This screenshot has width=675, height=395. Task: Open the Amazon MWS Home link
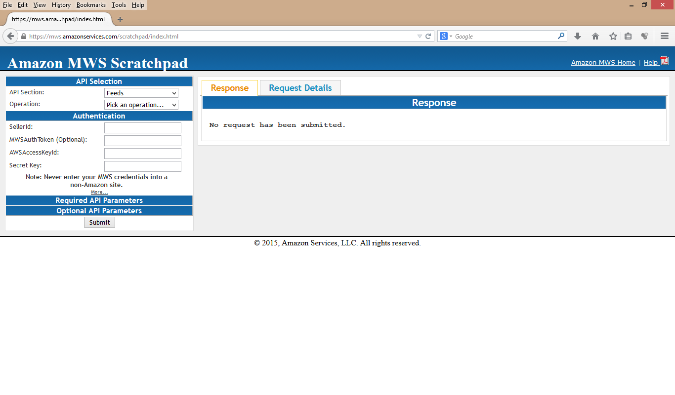pyautogui.click(x=603, y=62)
